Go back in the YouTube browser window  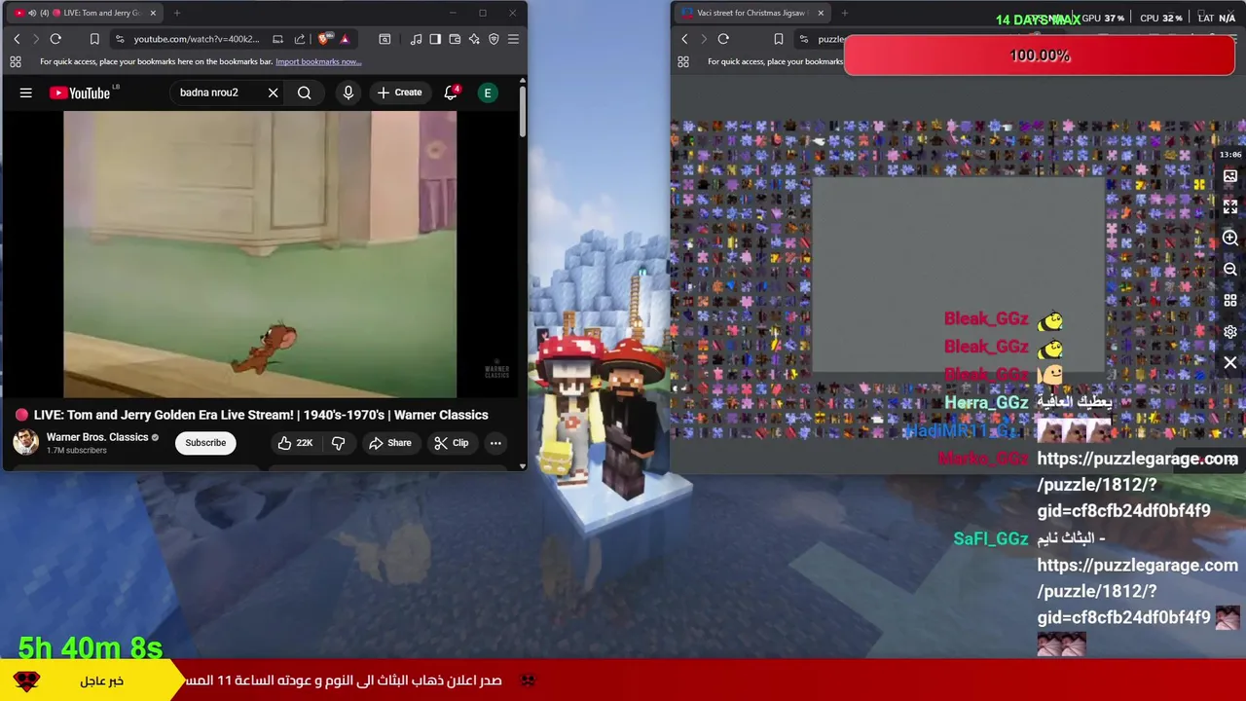coord(17,39)
